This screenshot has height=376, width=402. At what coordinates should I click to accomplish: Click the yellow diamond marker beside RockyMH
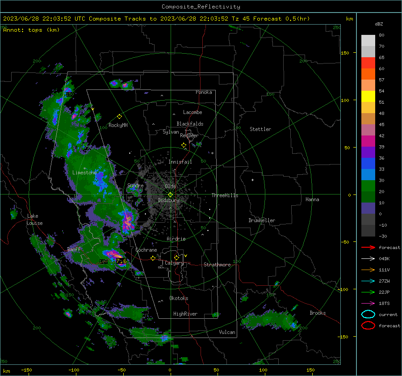coord(119,117)
